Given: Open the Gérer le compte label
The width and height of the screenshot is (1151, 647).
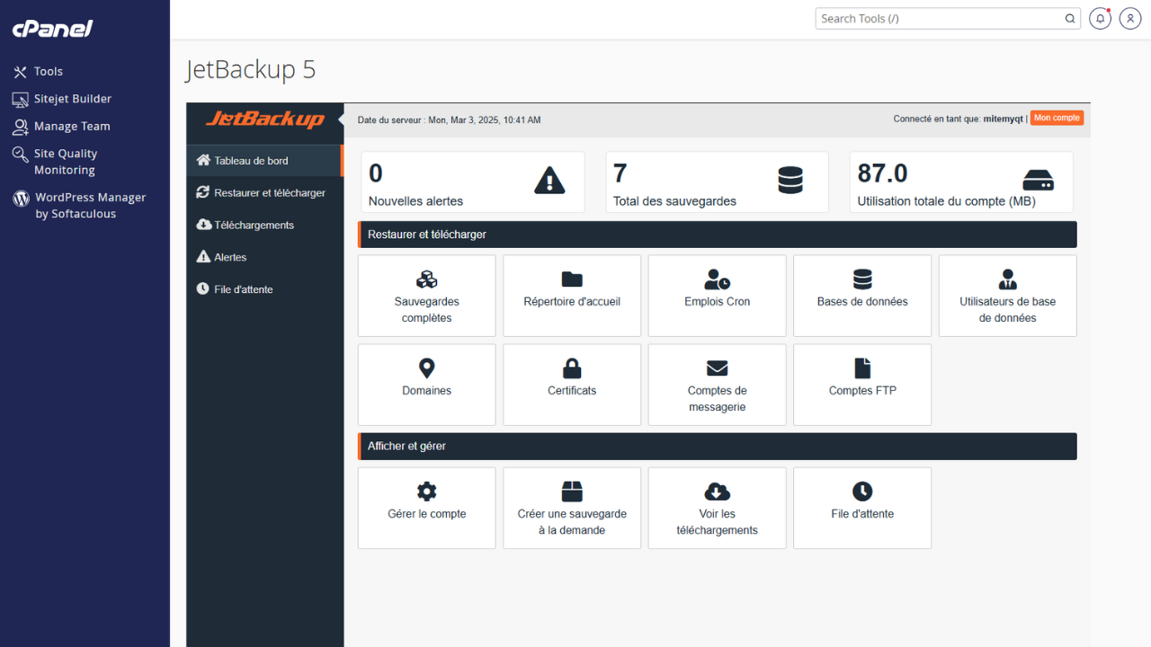Looking at the screenshot, I should (427, 514).
